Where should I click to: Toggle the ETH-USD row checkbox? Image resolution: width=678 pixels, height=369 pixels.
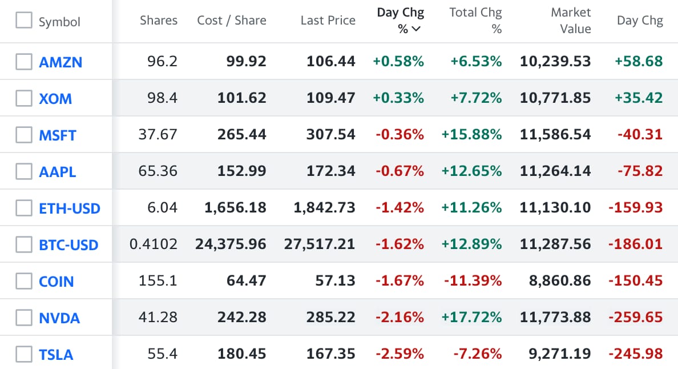[x=24, y=208]
